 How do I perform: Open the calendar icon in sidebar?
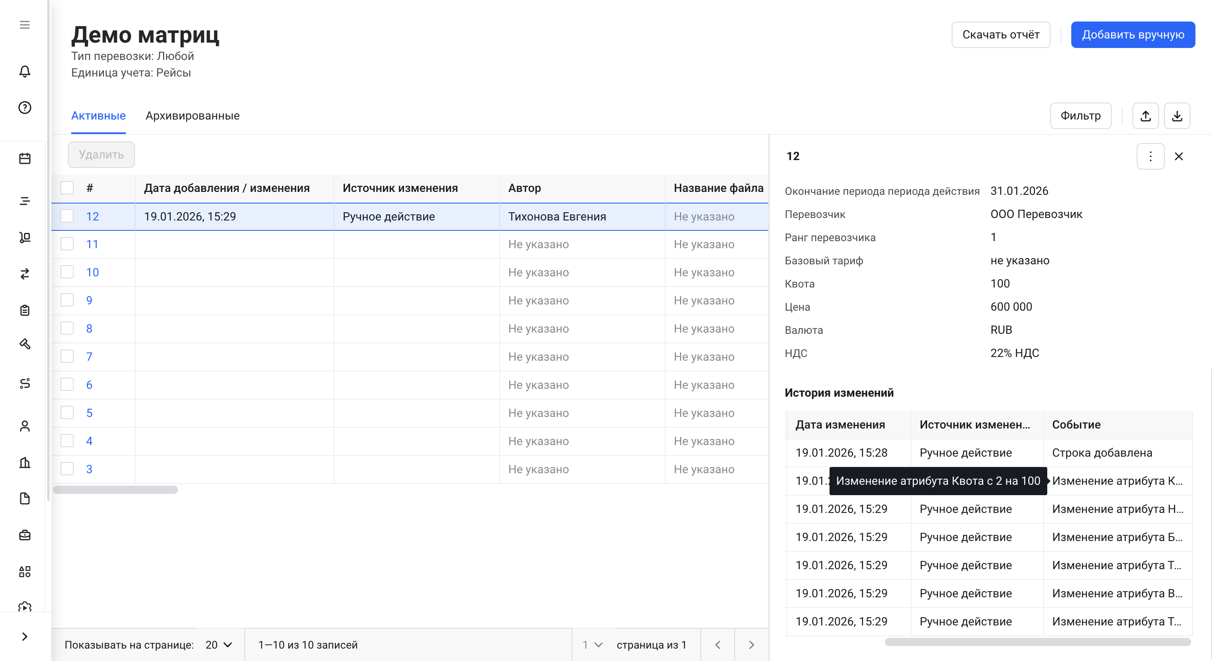coord(24,158)
